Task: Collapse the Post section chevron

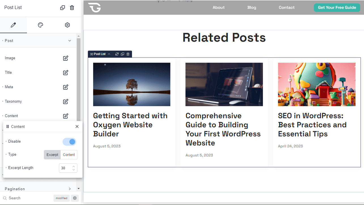Action: click(x=70, y=41)
